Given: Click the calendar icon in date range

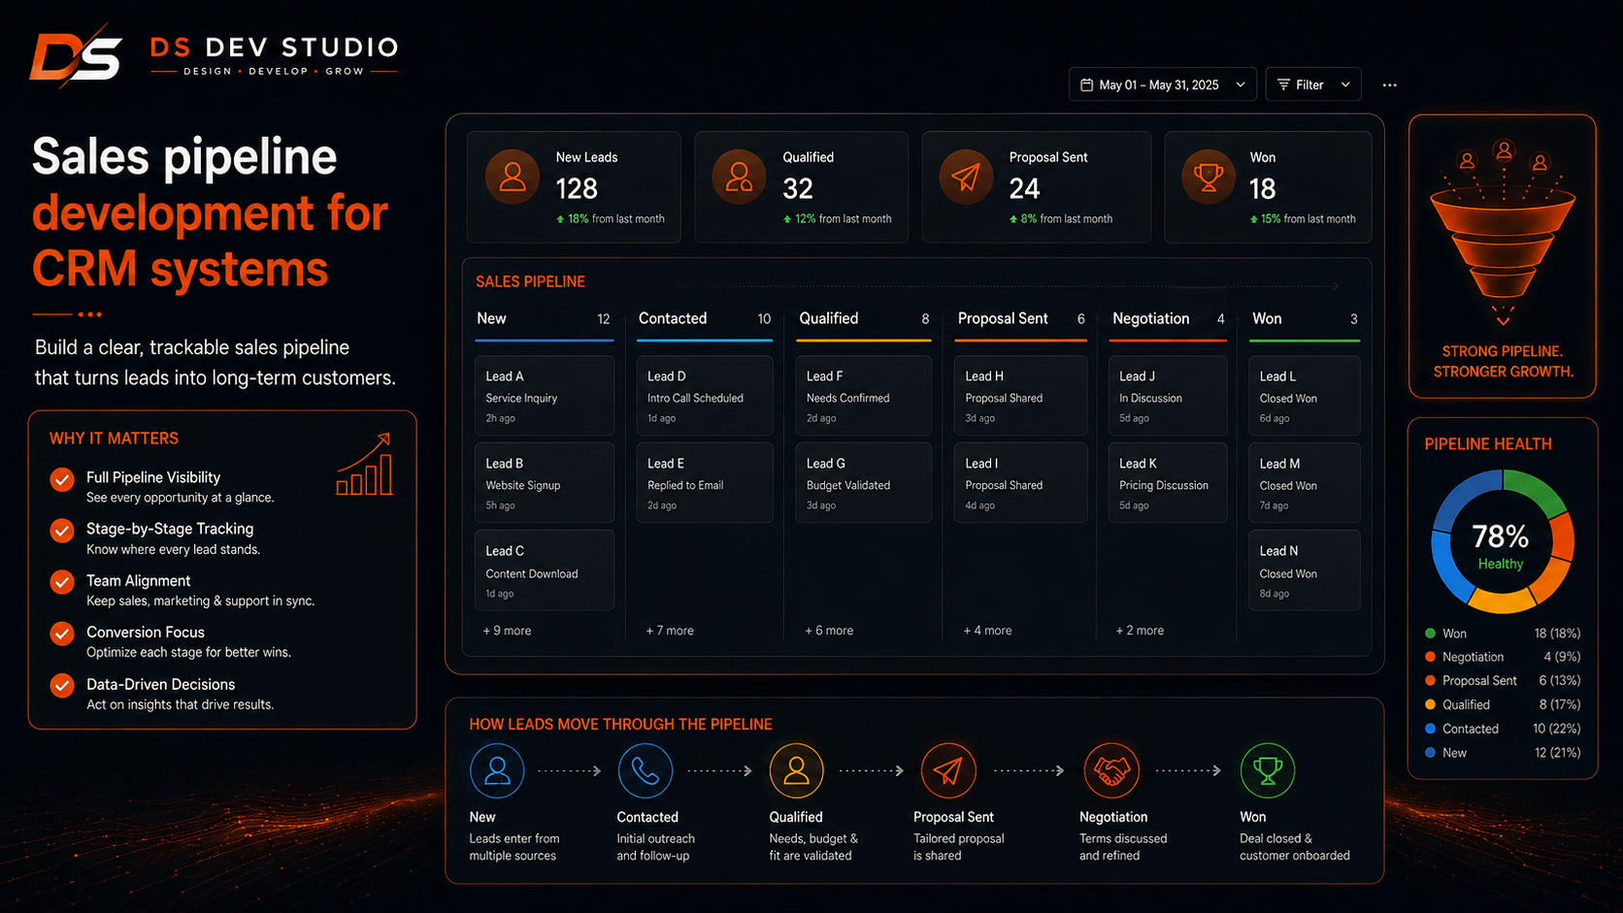Looking at the screenshot, I should point(1087,85).
